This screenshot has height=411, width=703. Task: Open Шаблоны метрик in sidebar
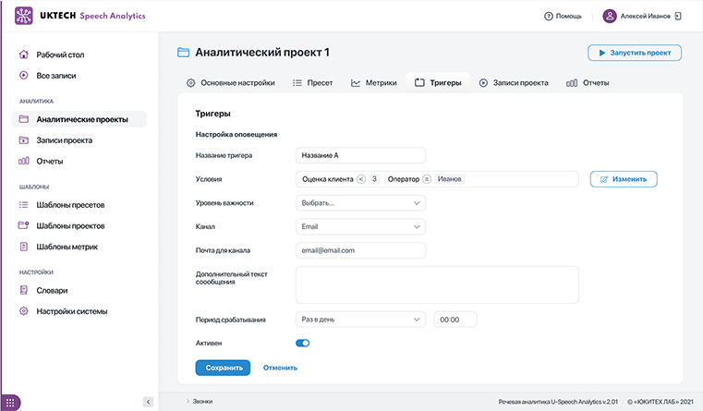pos(67,247)
